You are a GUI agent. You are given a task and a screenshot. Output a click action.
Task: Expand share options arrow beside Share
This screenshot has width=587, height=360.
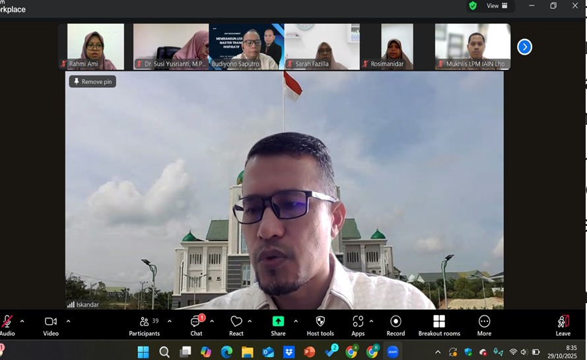tap(295, 321)
